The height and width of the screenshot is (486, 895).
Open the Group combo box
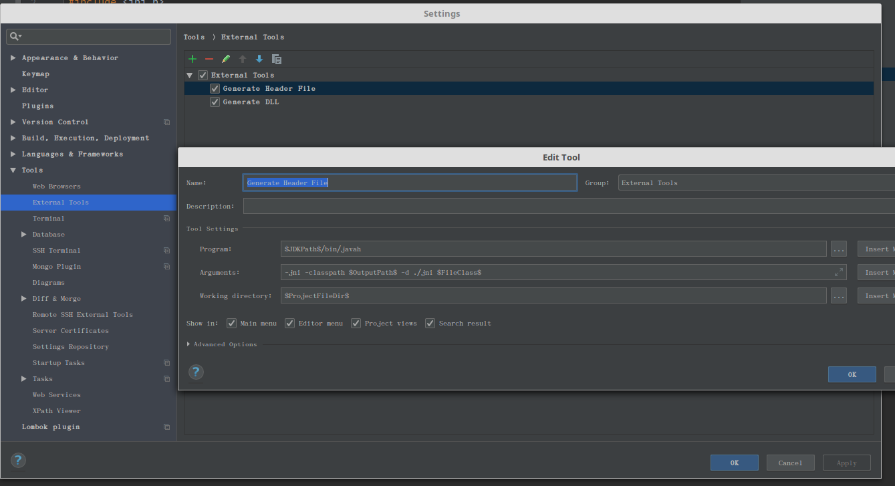click(x=756, y=183)
